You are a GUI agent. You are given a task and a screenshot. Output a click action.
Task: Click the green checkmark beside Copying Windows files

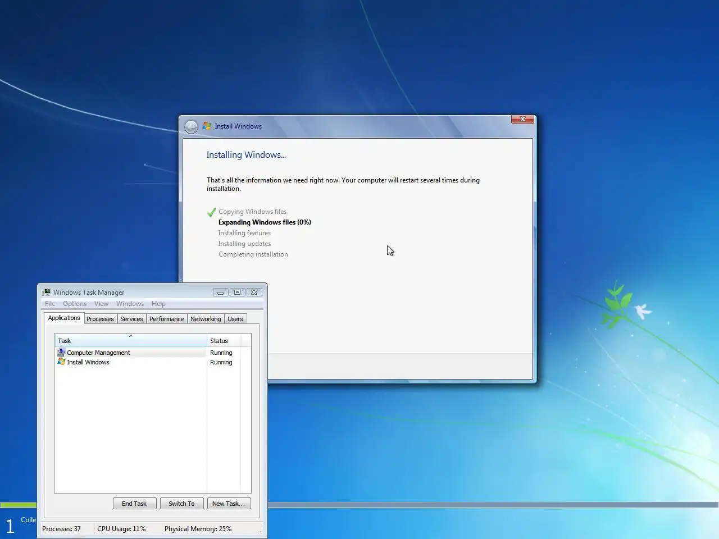[x=211, y=212]
